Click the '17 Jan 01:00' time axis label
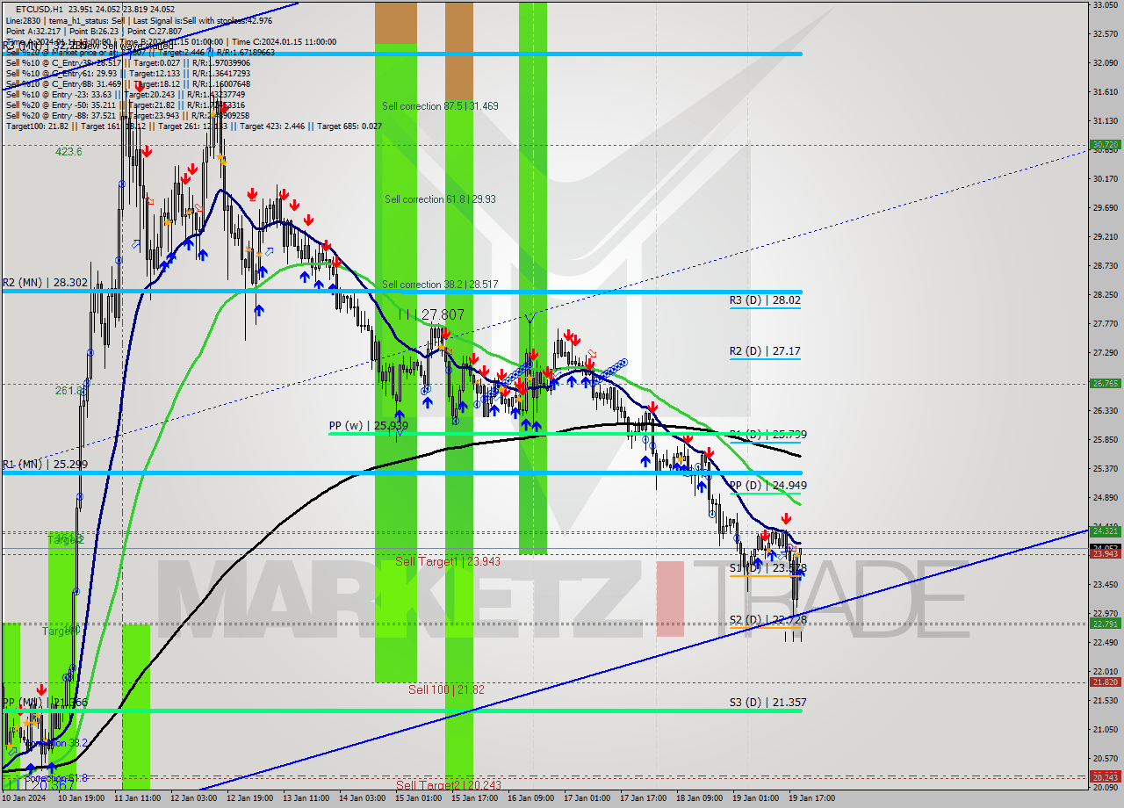Image resolution: width=1124 pixels, height=808 pixels. coord(587,799)
